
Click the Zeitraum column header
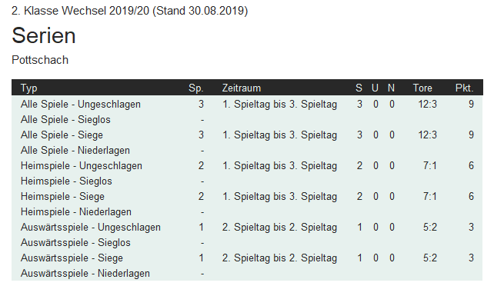pyautogui.click(x=242, y=88)
